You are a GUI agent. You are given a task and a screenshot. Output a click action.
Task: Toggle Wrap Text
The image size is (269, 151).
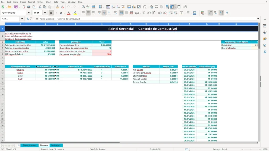point(115,13)
